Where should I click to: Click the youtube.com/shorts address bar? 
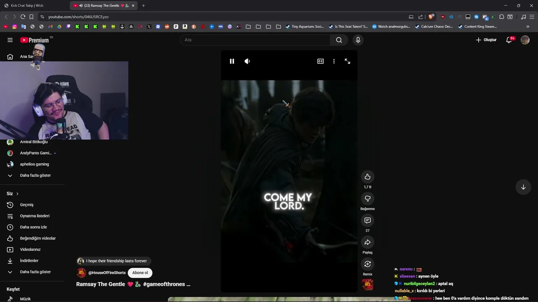point(223,17)
